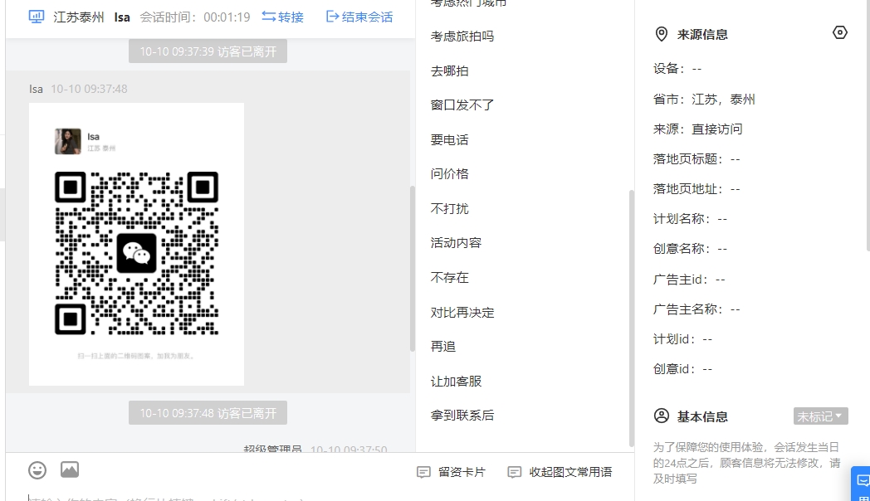
Task: Collapse quick phrases via 收起图文常用语
Action: pyautogui.click(x=560, y=472)
